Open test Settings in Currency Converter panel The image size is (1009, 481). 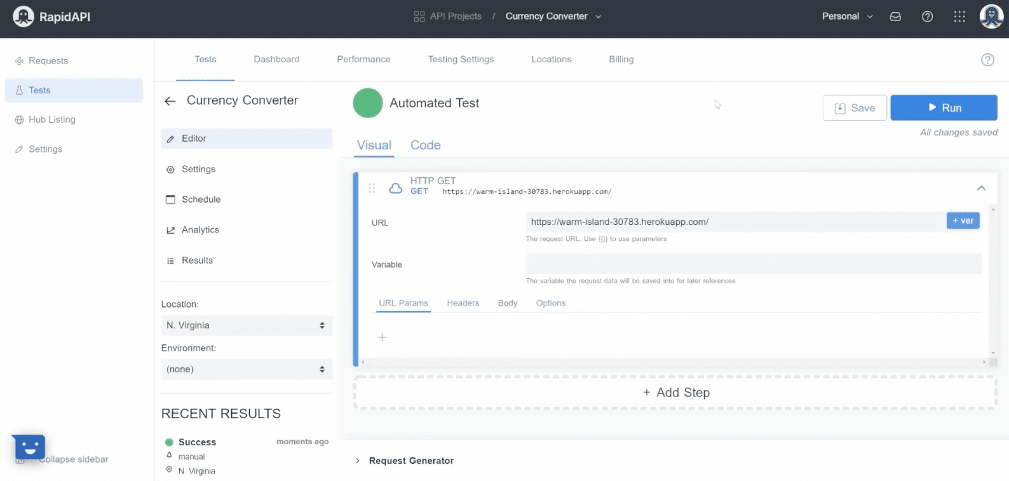pos(198,169)
